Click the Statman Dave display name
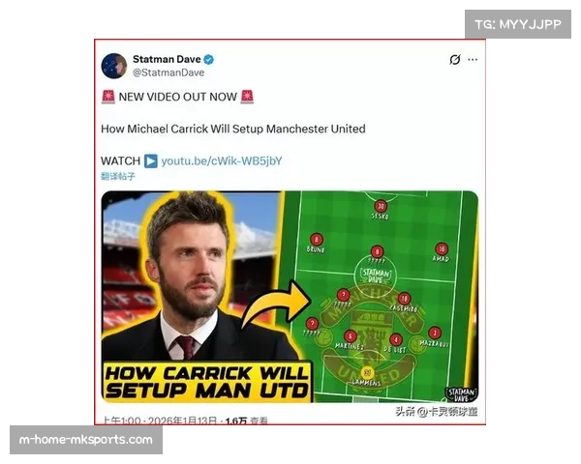 [167, 59]
